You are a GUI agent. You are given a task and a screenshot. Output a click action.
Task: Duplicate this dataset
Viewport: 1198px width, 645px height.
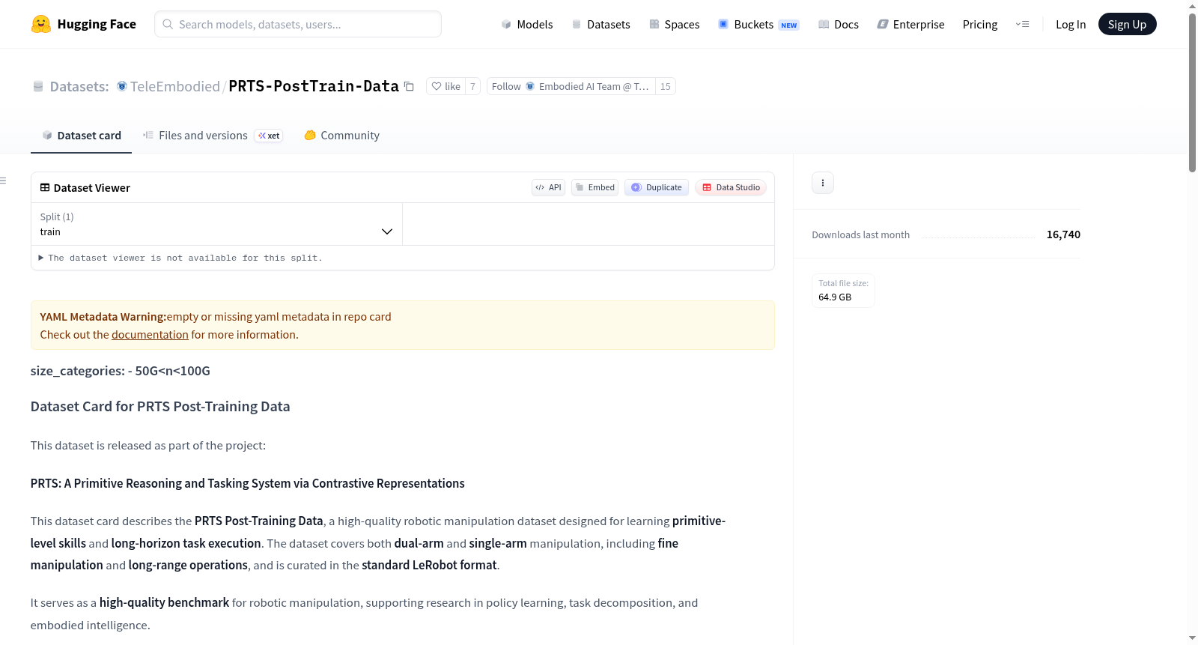pyautogui.click(x=657, y=187)
